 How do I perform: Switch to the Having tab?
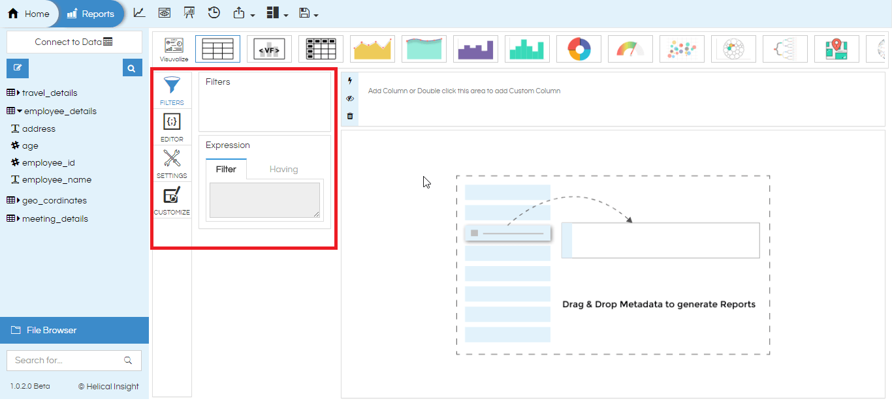click(x=284, y=169)
